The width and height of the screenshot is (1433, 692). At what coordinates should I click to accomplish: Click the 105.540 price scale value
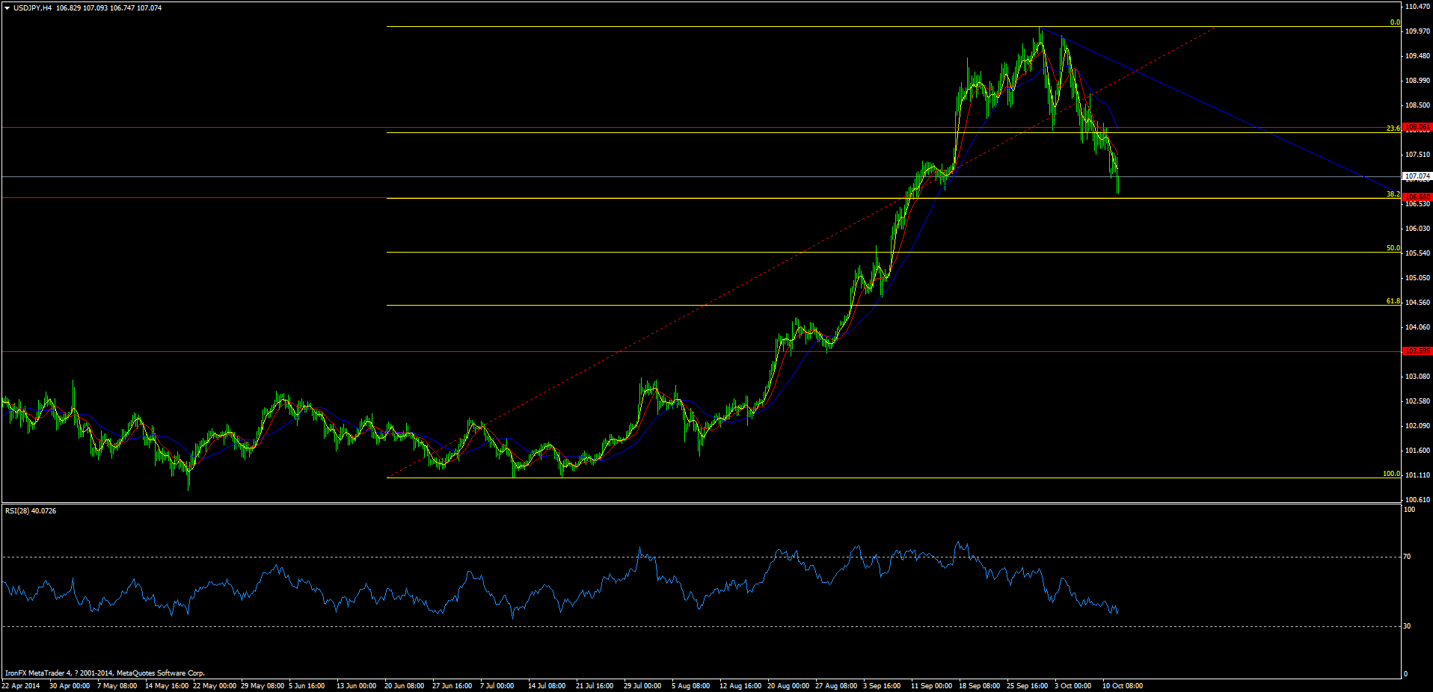[x=1418, y=253]
